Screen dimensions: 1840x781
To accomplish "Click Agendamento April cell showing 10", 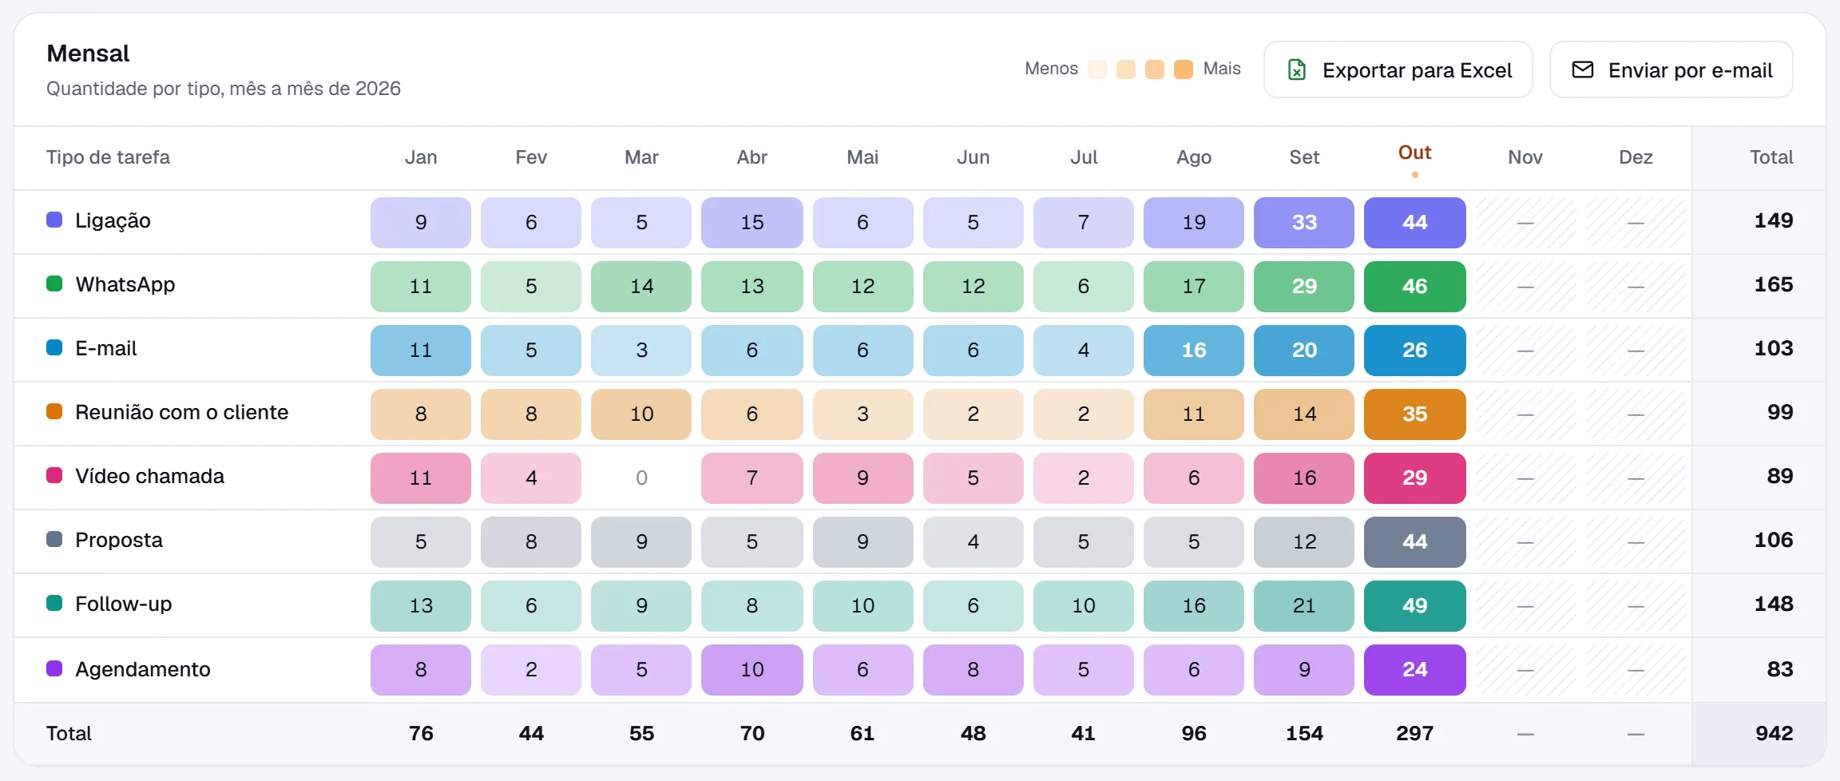I will (752, 669).
